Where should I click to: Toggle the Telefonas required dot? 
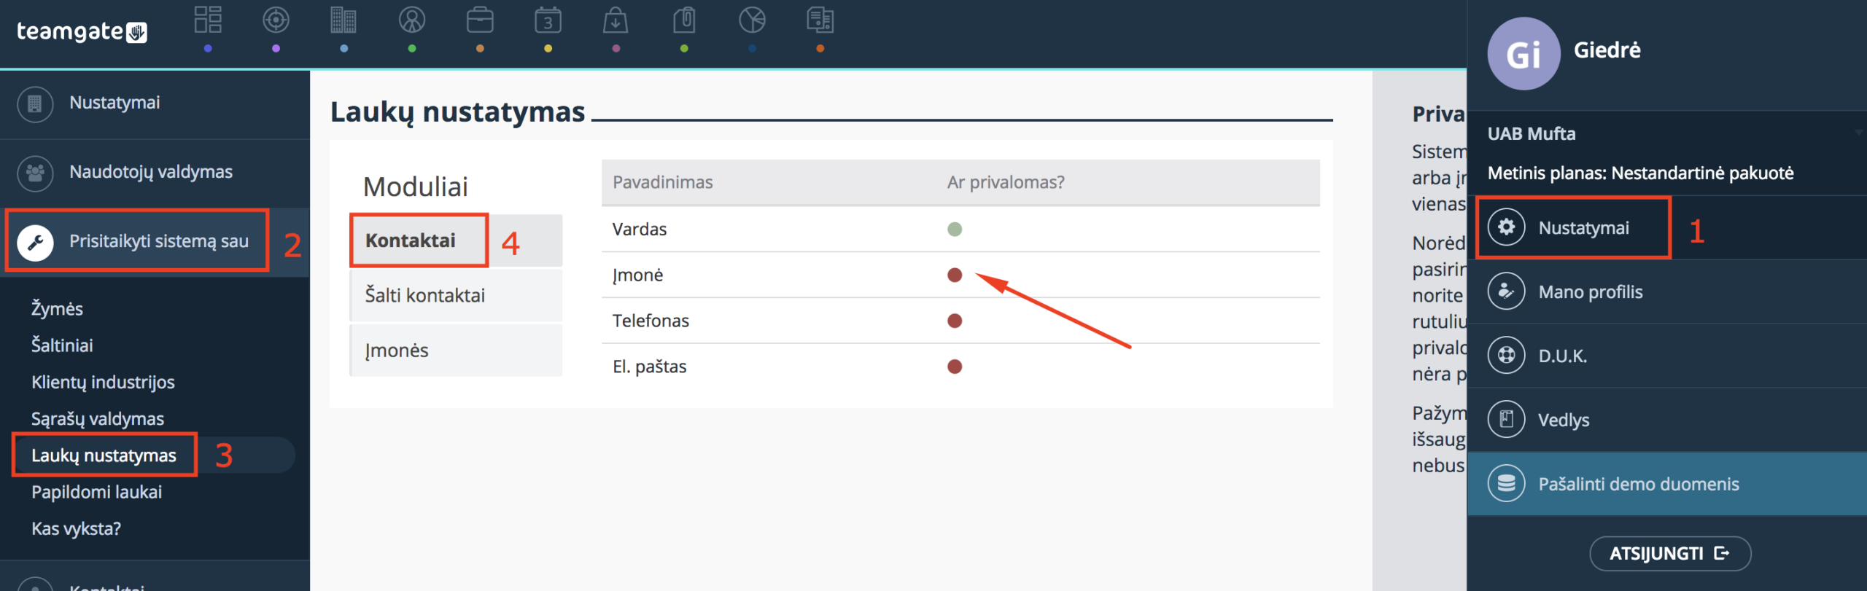(x=955, y=321)
